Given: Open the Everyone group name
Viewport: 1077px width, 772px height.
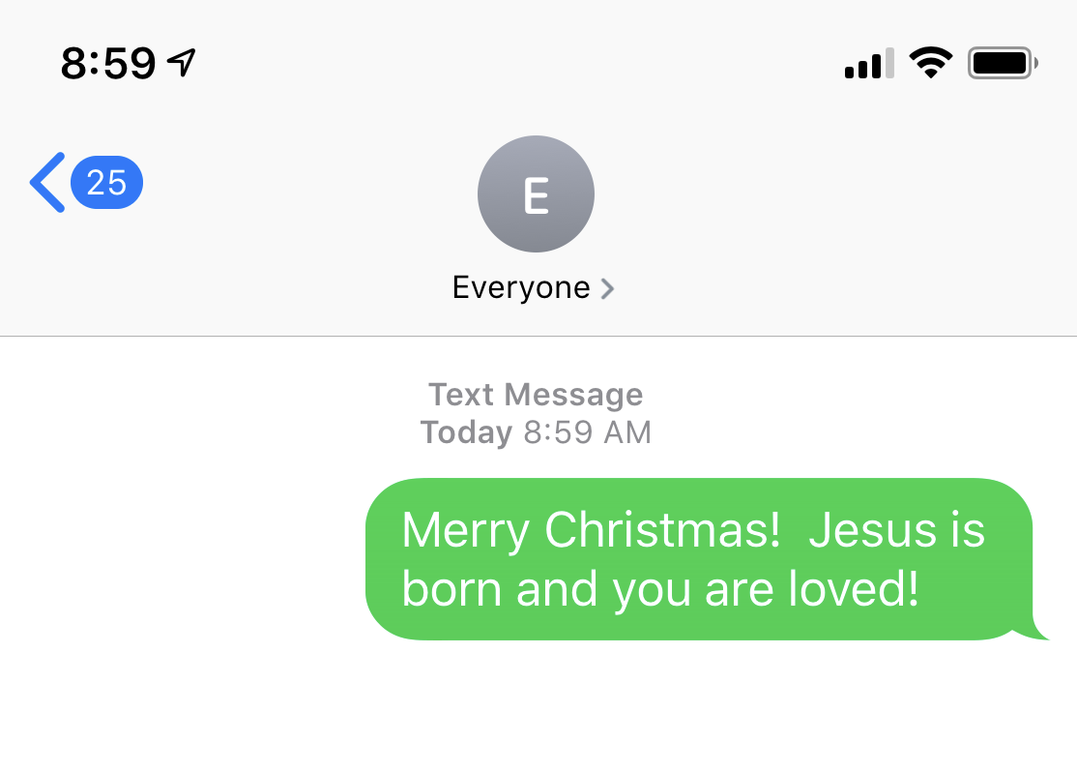Looking at the screenshot, I should pos(521,287).
